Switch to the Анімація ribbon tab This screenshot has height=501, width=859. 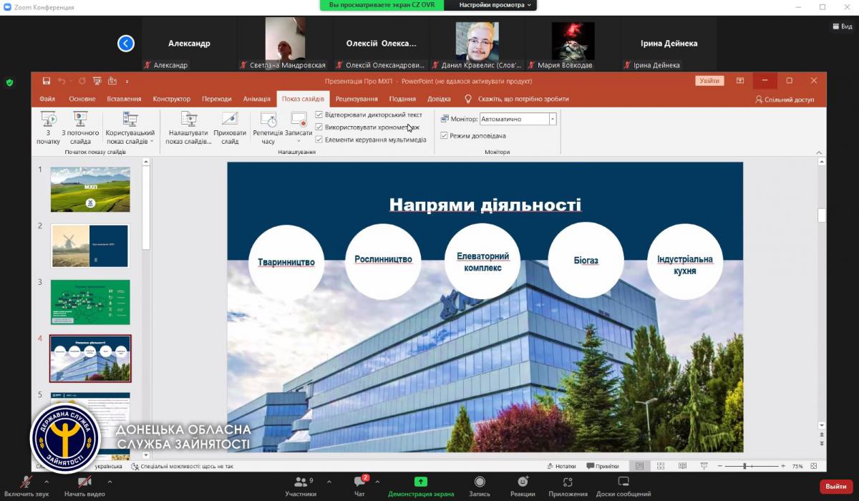(x=256, y=99)
